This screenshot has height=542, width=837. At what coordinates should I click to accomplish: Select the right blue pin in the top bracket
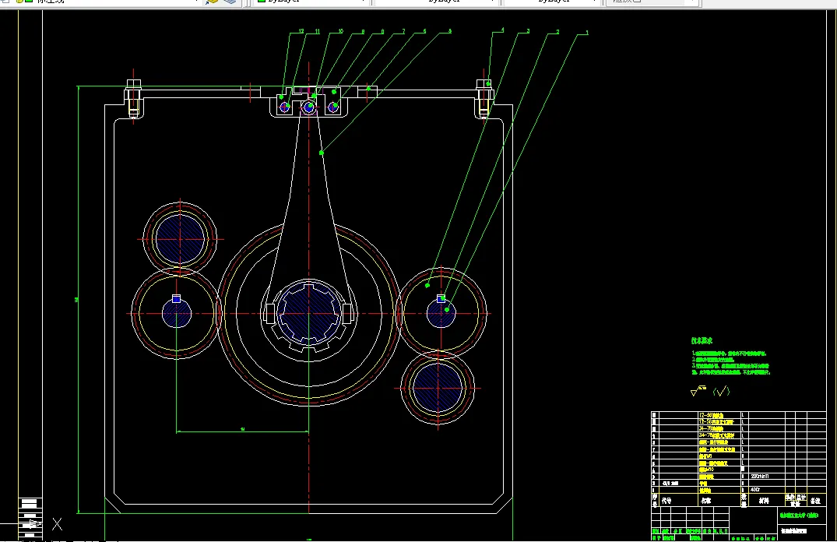[333, 107]
